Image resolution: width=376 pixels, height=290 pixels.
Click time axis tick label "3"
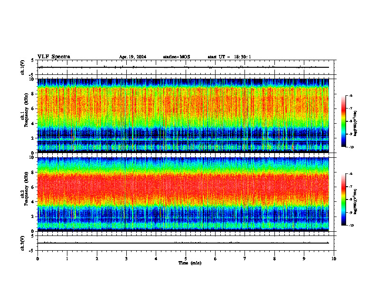click(x=126, y=259)
